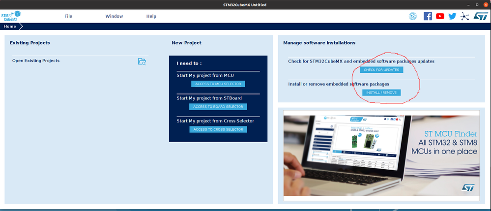Screen dimensions: 491x211
Task: Click the CHECK FOR UPDATES button
Action: coord(381,70)
